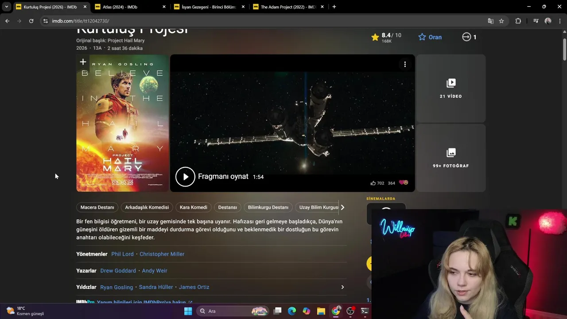567x319 pixels.
Task: Click the page vertical scrollbar
Action: click(x=564, y=50)
